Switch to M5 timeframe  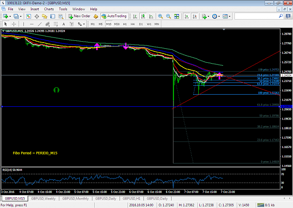[101, 24]
